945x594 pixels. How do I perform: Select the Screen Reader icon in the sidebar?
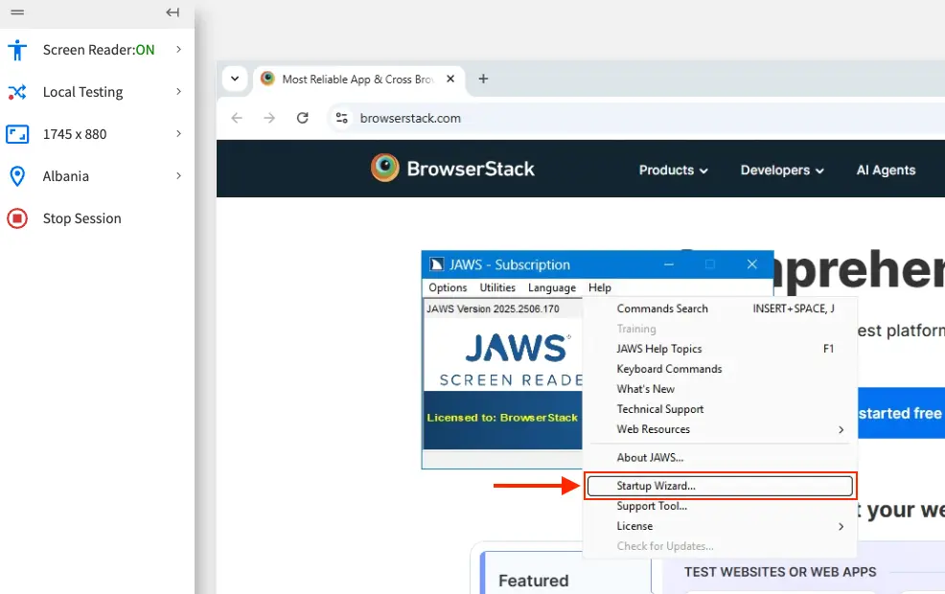click(17, 49)
